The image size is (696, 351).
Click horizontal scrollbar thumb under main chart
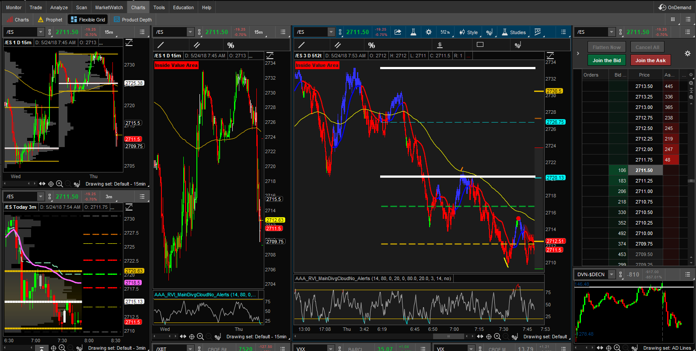[448, 337]
